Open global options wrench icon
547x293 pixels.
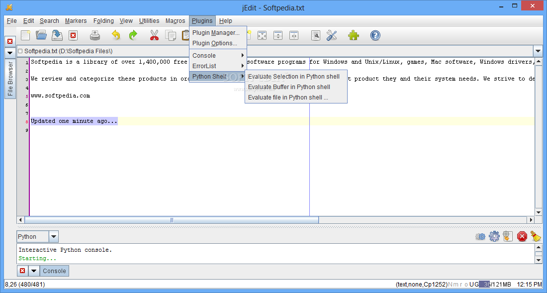point(332,35)
